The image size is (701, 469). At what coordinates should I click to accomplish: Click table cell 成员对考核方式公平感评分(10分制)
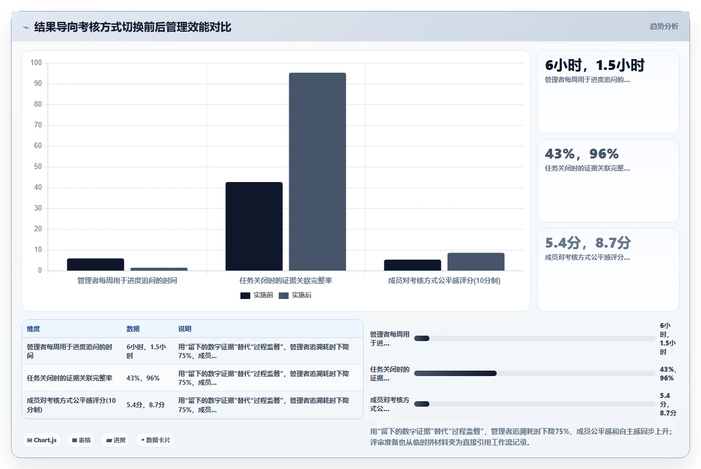[x=72, y=405]
